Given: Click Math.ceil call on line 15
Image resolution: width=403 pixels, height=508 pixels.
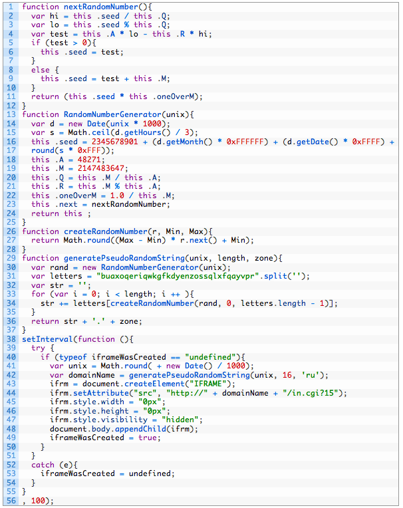Looking at the screenshot, I should [x=89, y=132].
